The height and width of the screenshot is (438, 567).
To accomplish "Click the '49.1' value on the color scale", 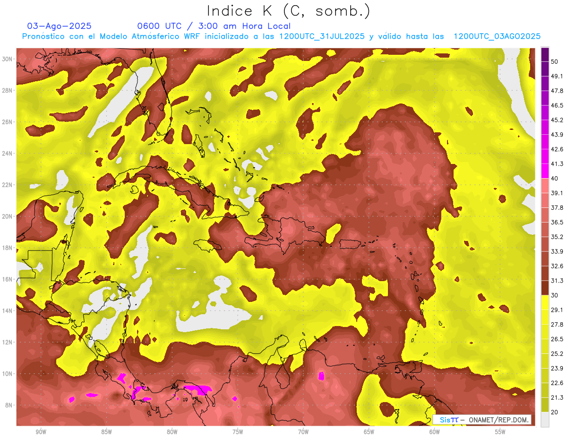I will click(x=557, y=76).
